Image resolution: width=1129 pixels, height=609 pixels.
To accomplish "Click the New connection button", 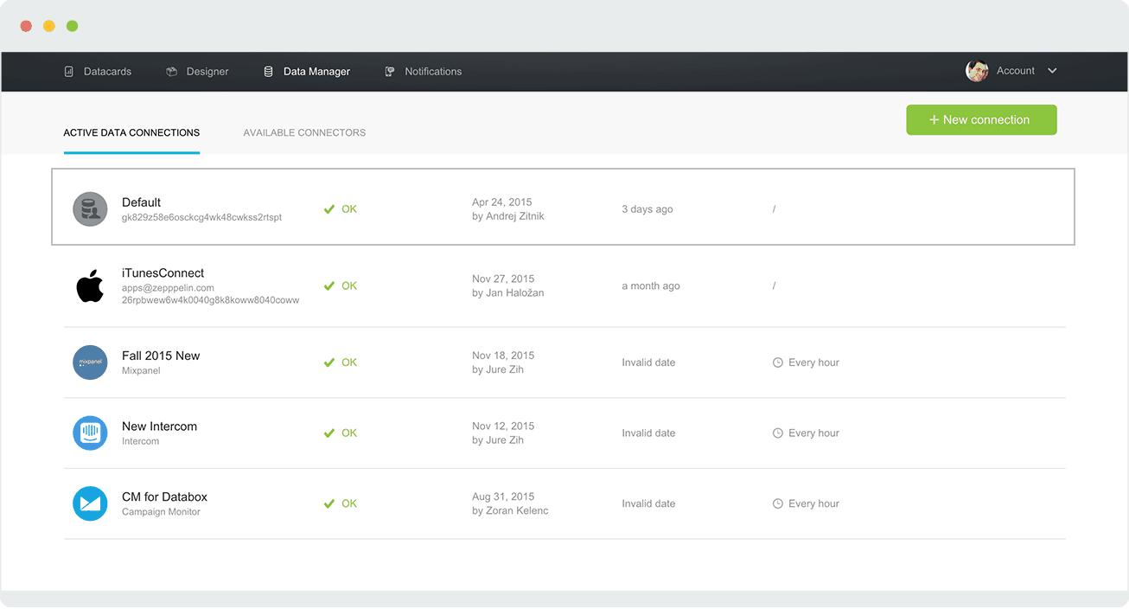I will 981,120.
